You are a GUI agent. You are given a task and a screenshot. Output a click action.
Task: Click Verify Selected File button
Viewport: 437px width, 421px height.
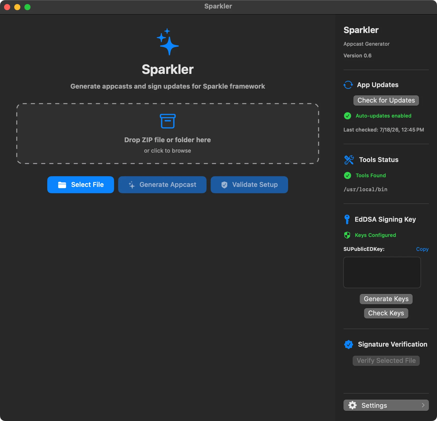386,361
